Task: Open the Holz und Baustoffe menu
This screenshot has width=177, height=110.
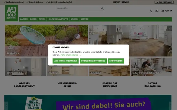Action: pos(58,19)
